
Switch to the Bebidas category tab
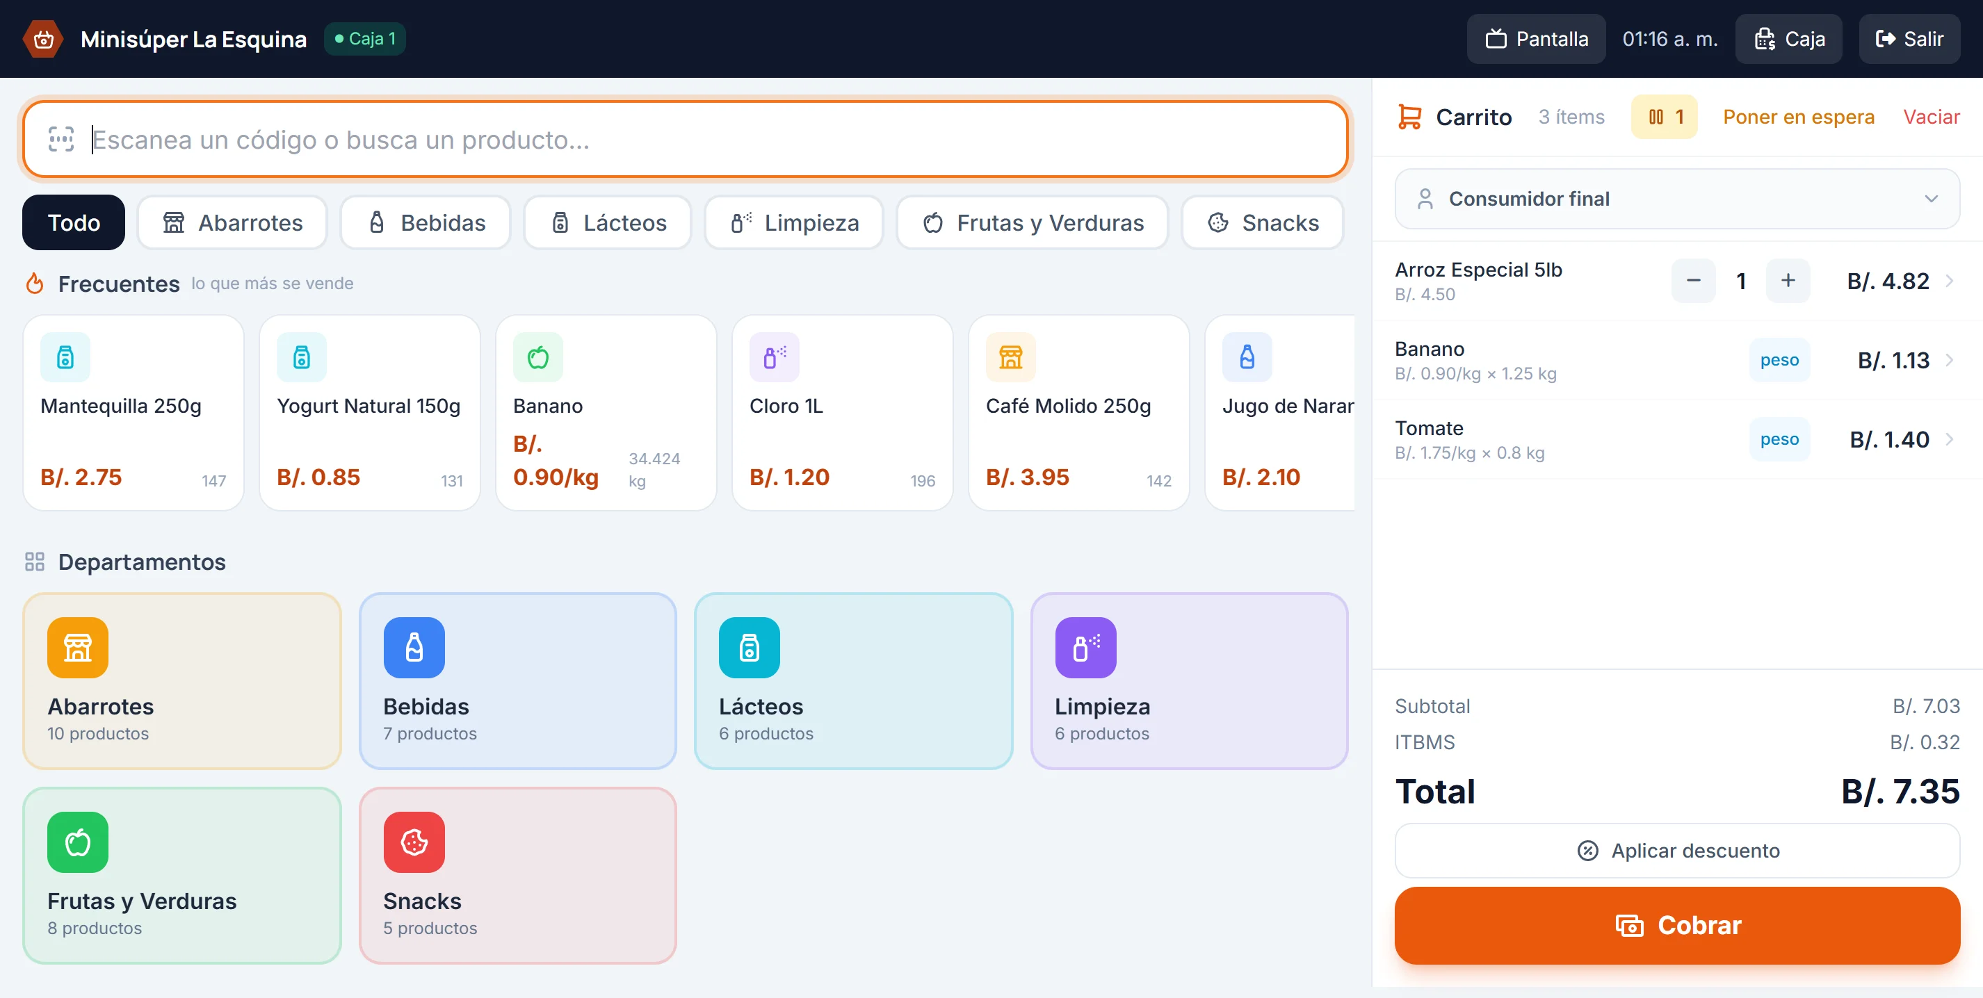point(426,222)
